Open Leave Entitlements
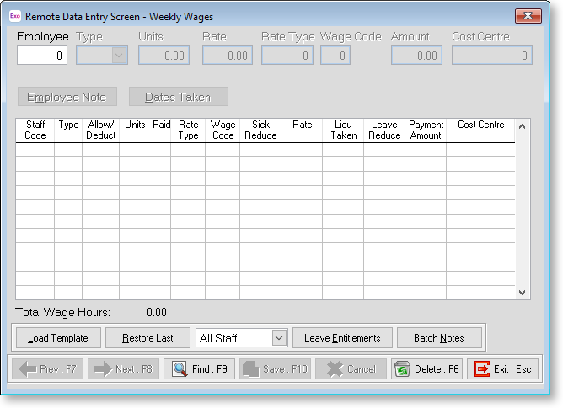The height and width of the screenshot is (408, 563). pos(342,338)
